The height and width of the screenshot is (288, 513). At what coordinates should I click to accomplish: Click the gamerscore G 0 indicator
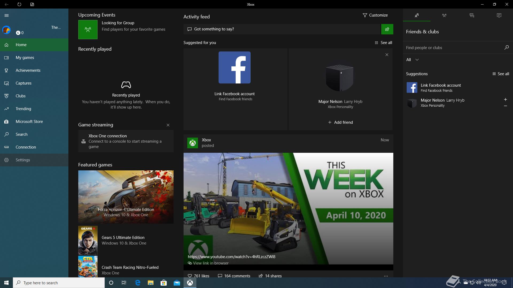click(x=20, y=33)
